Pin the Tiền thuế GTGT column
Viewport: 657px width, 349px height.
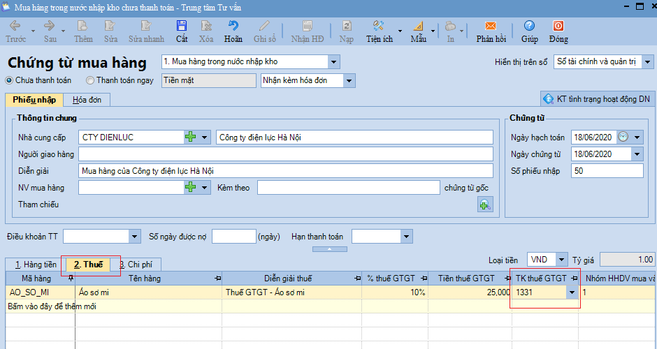click(507, 279)
